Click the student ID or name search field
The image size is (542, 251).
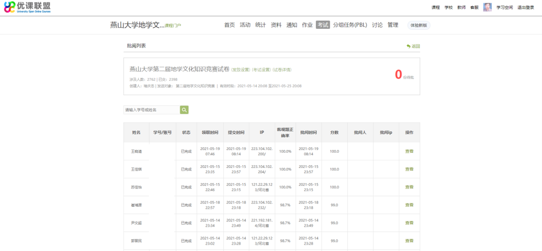[x=151, y=110]
